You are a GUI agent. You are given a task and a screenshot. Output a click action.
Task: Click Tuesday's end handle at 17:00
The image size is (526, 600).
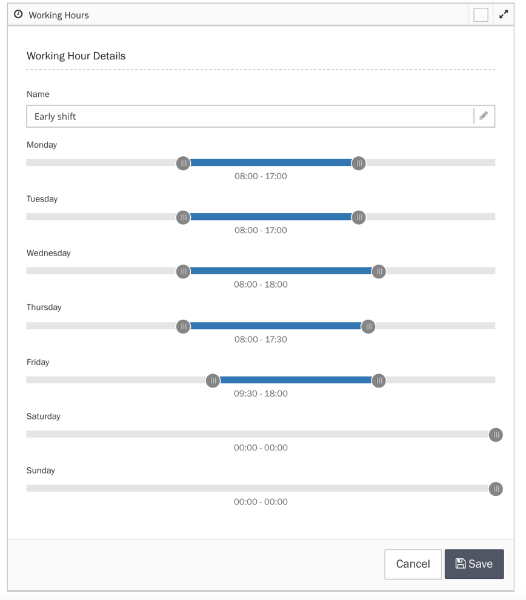coord(359,217)
